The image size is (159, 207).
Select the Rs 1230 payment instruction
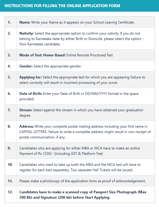pyautogui.click(x=79, y=151)
